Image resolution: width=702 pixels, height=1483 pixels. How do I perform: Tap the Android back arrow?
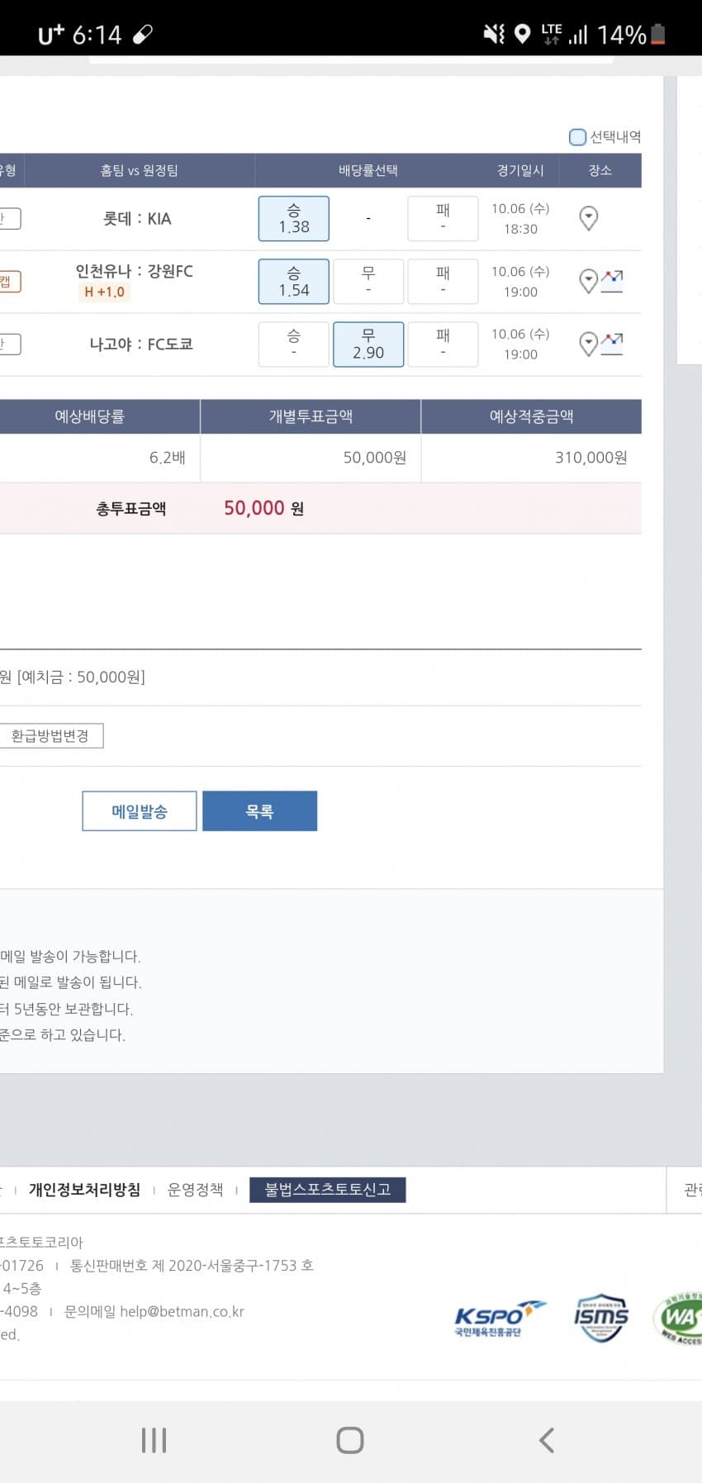[546, 1440]
